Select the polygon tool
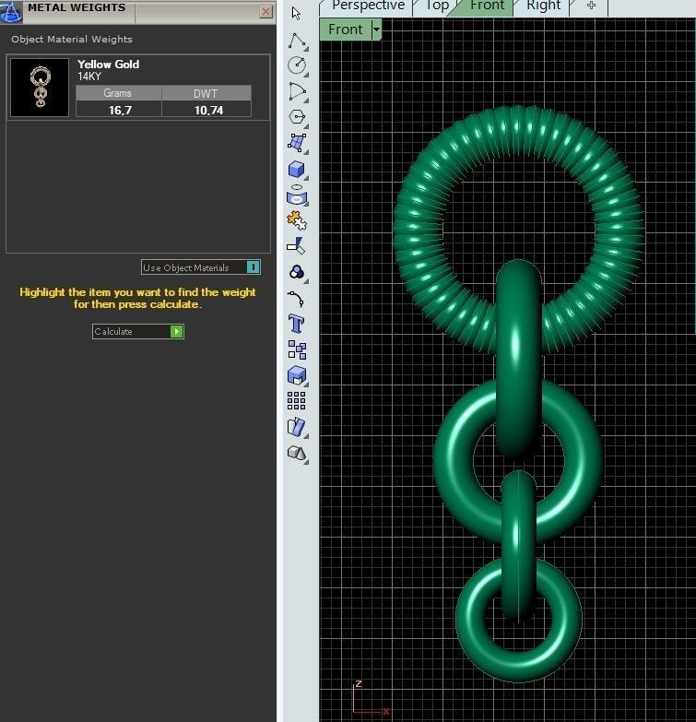The image size is (696, 722). (298, 117)
